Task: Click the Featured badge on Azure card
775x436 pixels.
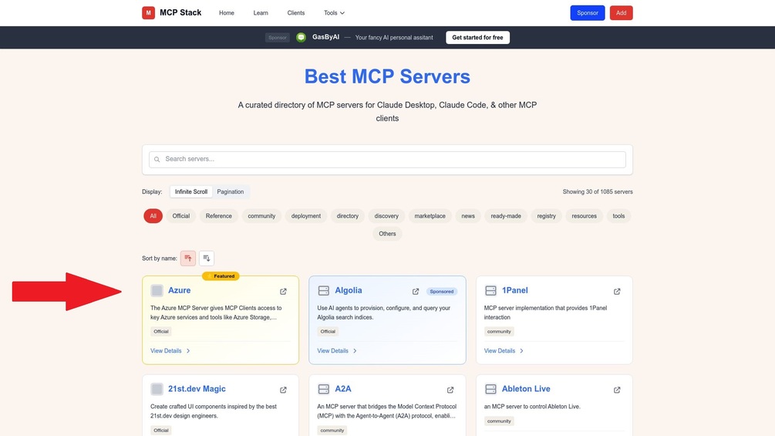Action: (221, 276)
